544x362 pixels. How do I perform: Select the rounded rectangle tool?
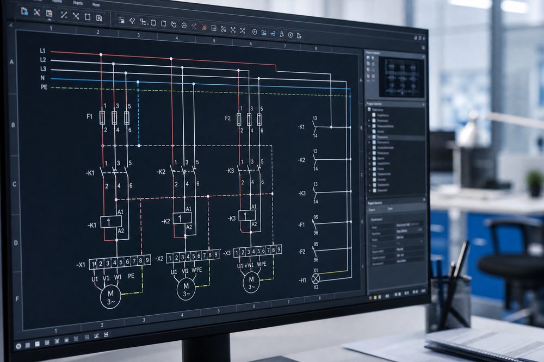coord(153,23)
